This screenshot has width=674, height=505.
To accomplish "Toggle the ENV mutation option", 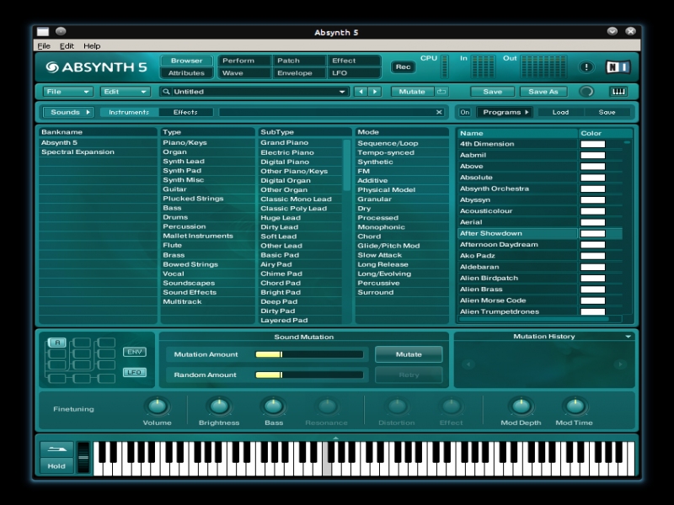I will (x=134, y=352).
